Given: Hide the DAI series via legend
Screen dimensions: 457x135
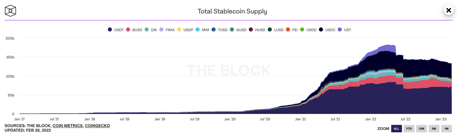Looking at the screenshot, I should click(151, 30).
